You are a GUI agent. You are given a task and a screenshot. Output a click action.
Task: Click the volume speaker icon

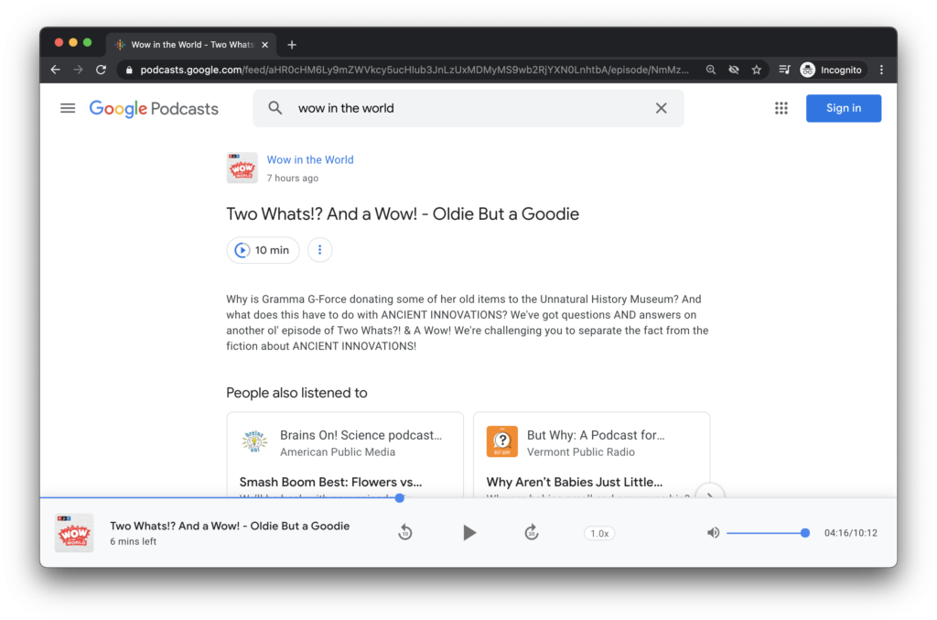[713, 532]
